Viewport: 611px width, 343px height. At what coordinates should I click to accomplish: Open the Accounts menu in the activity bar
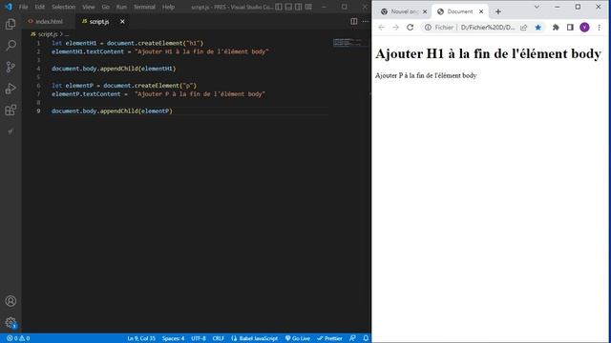11,301
